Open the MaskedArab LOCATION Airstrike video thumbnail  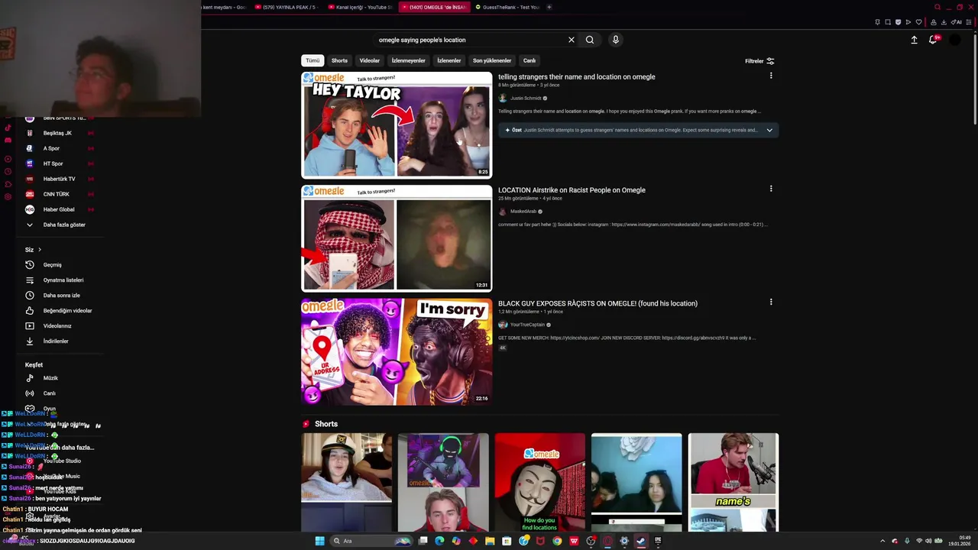397,238
